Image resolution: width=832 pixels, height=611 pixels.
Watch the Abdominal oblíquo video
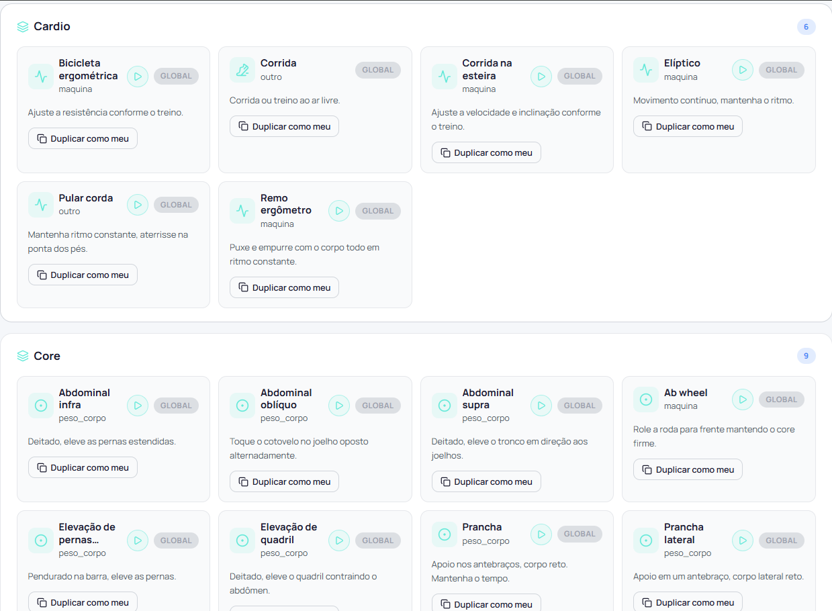[339, 406]
